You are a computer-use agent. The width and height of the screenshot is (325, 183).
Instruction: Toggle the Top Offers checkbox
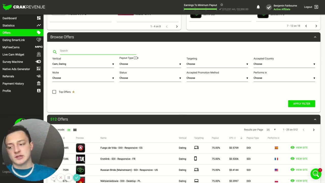(x=54, y=92)
